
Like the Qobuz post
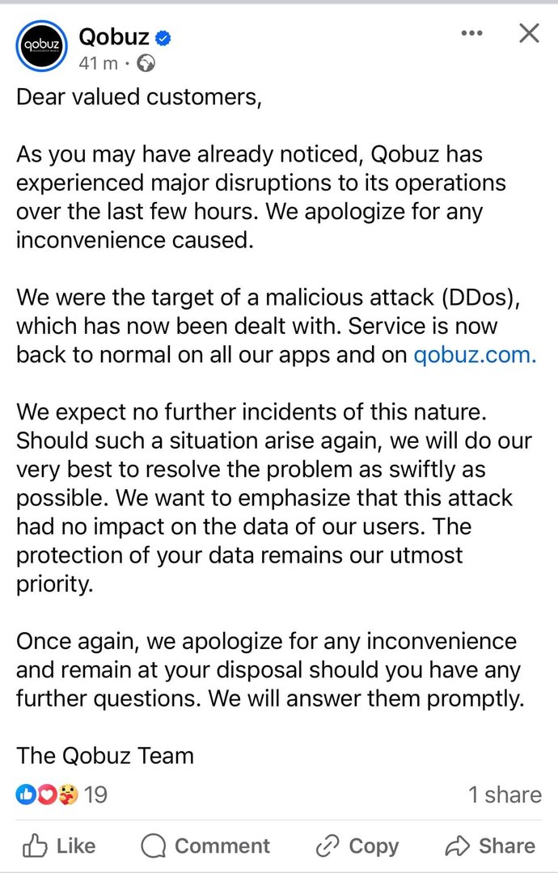click(59, 846)
